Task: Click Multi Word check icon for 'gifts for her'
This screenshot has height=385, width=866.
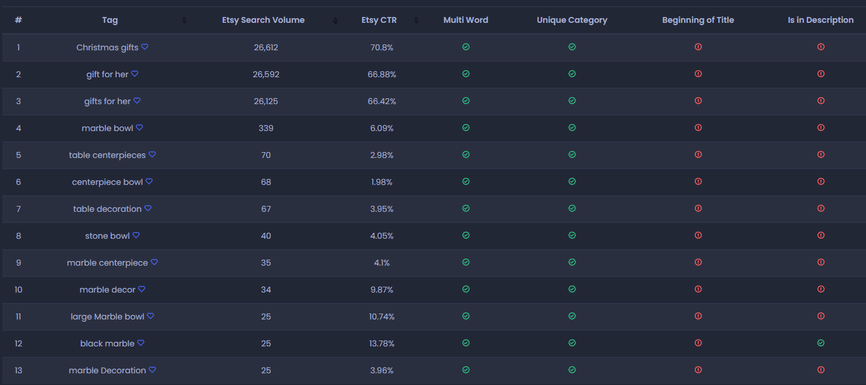Action: (x=466, y=101)
